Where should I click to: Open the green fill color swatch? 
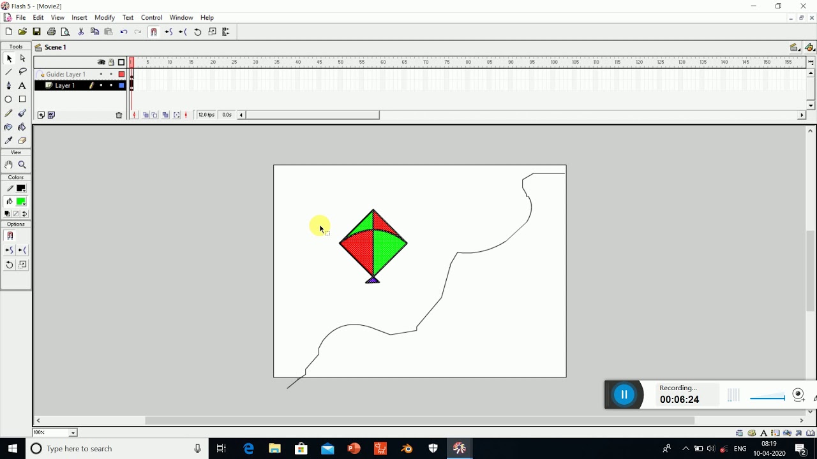21,201
